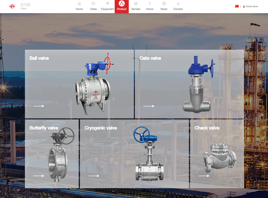Open the Ball valve category heading
Screen dimensions: 268x198
pos(39,58)
